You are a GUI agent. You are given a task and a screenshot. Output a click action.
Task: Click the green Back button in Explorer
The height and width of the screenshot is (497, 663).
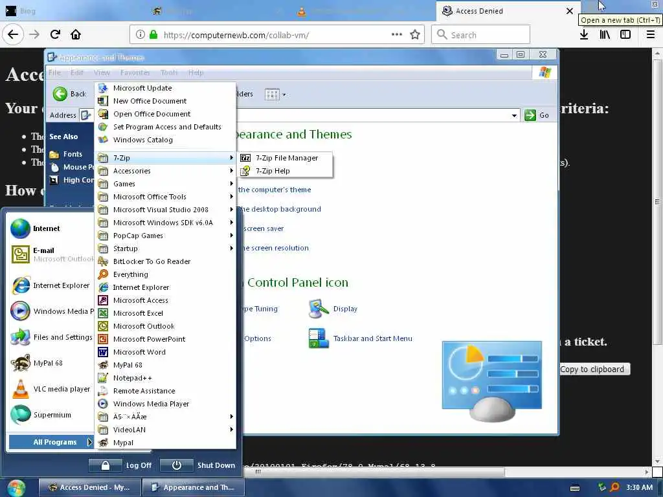pyautogui.click(x=70, y=94)
